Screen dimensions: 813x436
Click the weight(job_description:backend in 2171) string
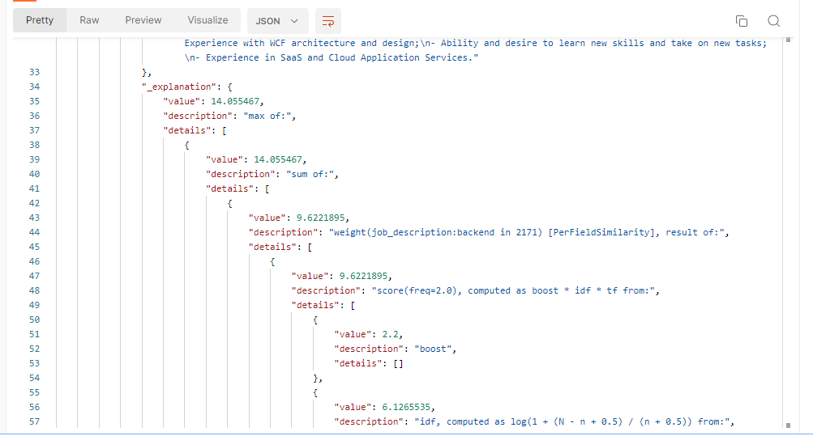pos(527,232)
